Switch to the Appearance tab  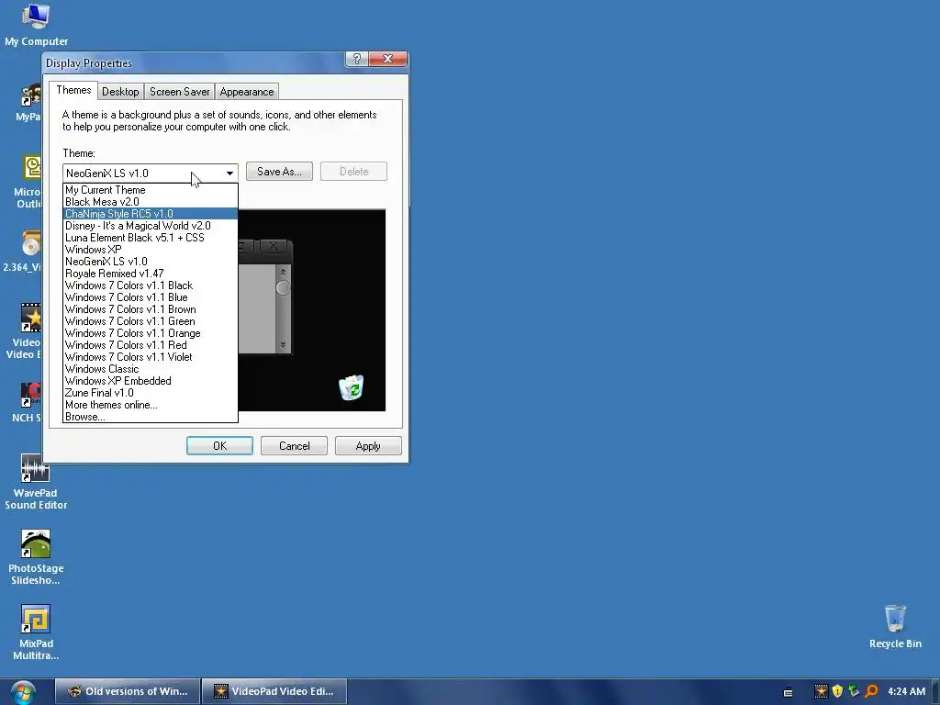tap(246, 92)
